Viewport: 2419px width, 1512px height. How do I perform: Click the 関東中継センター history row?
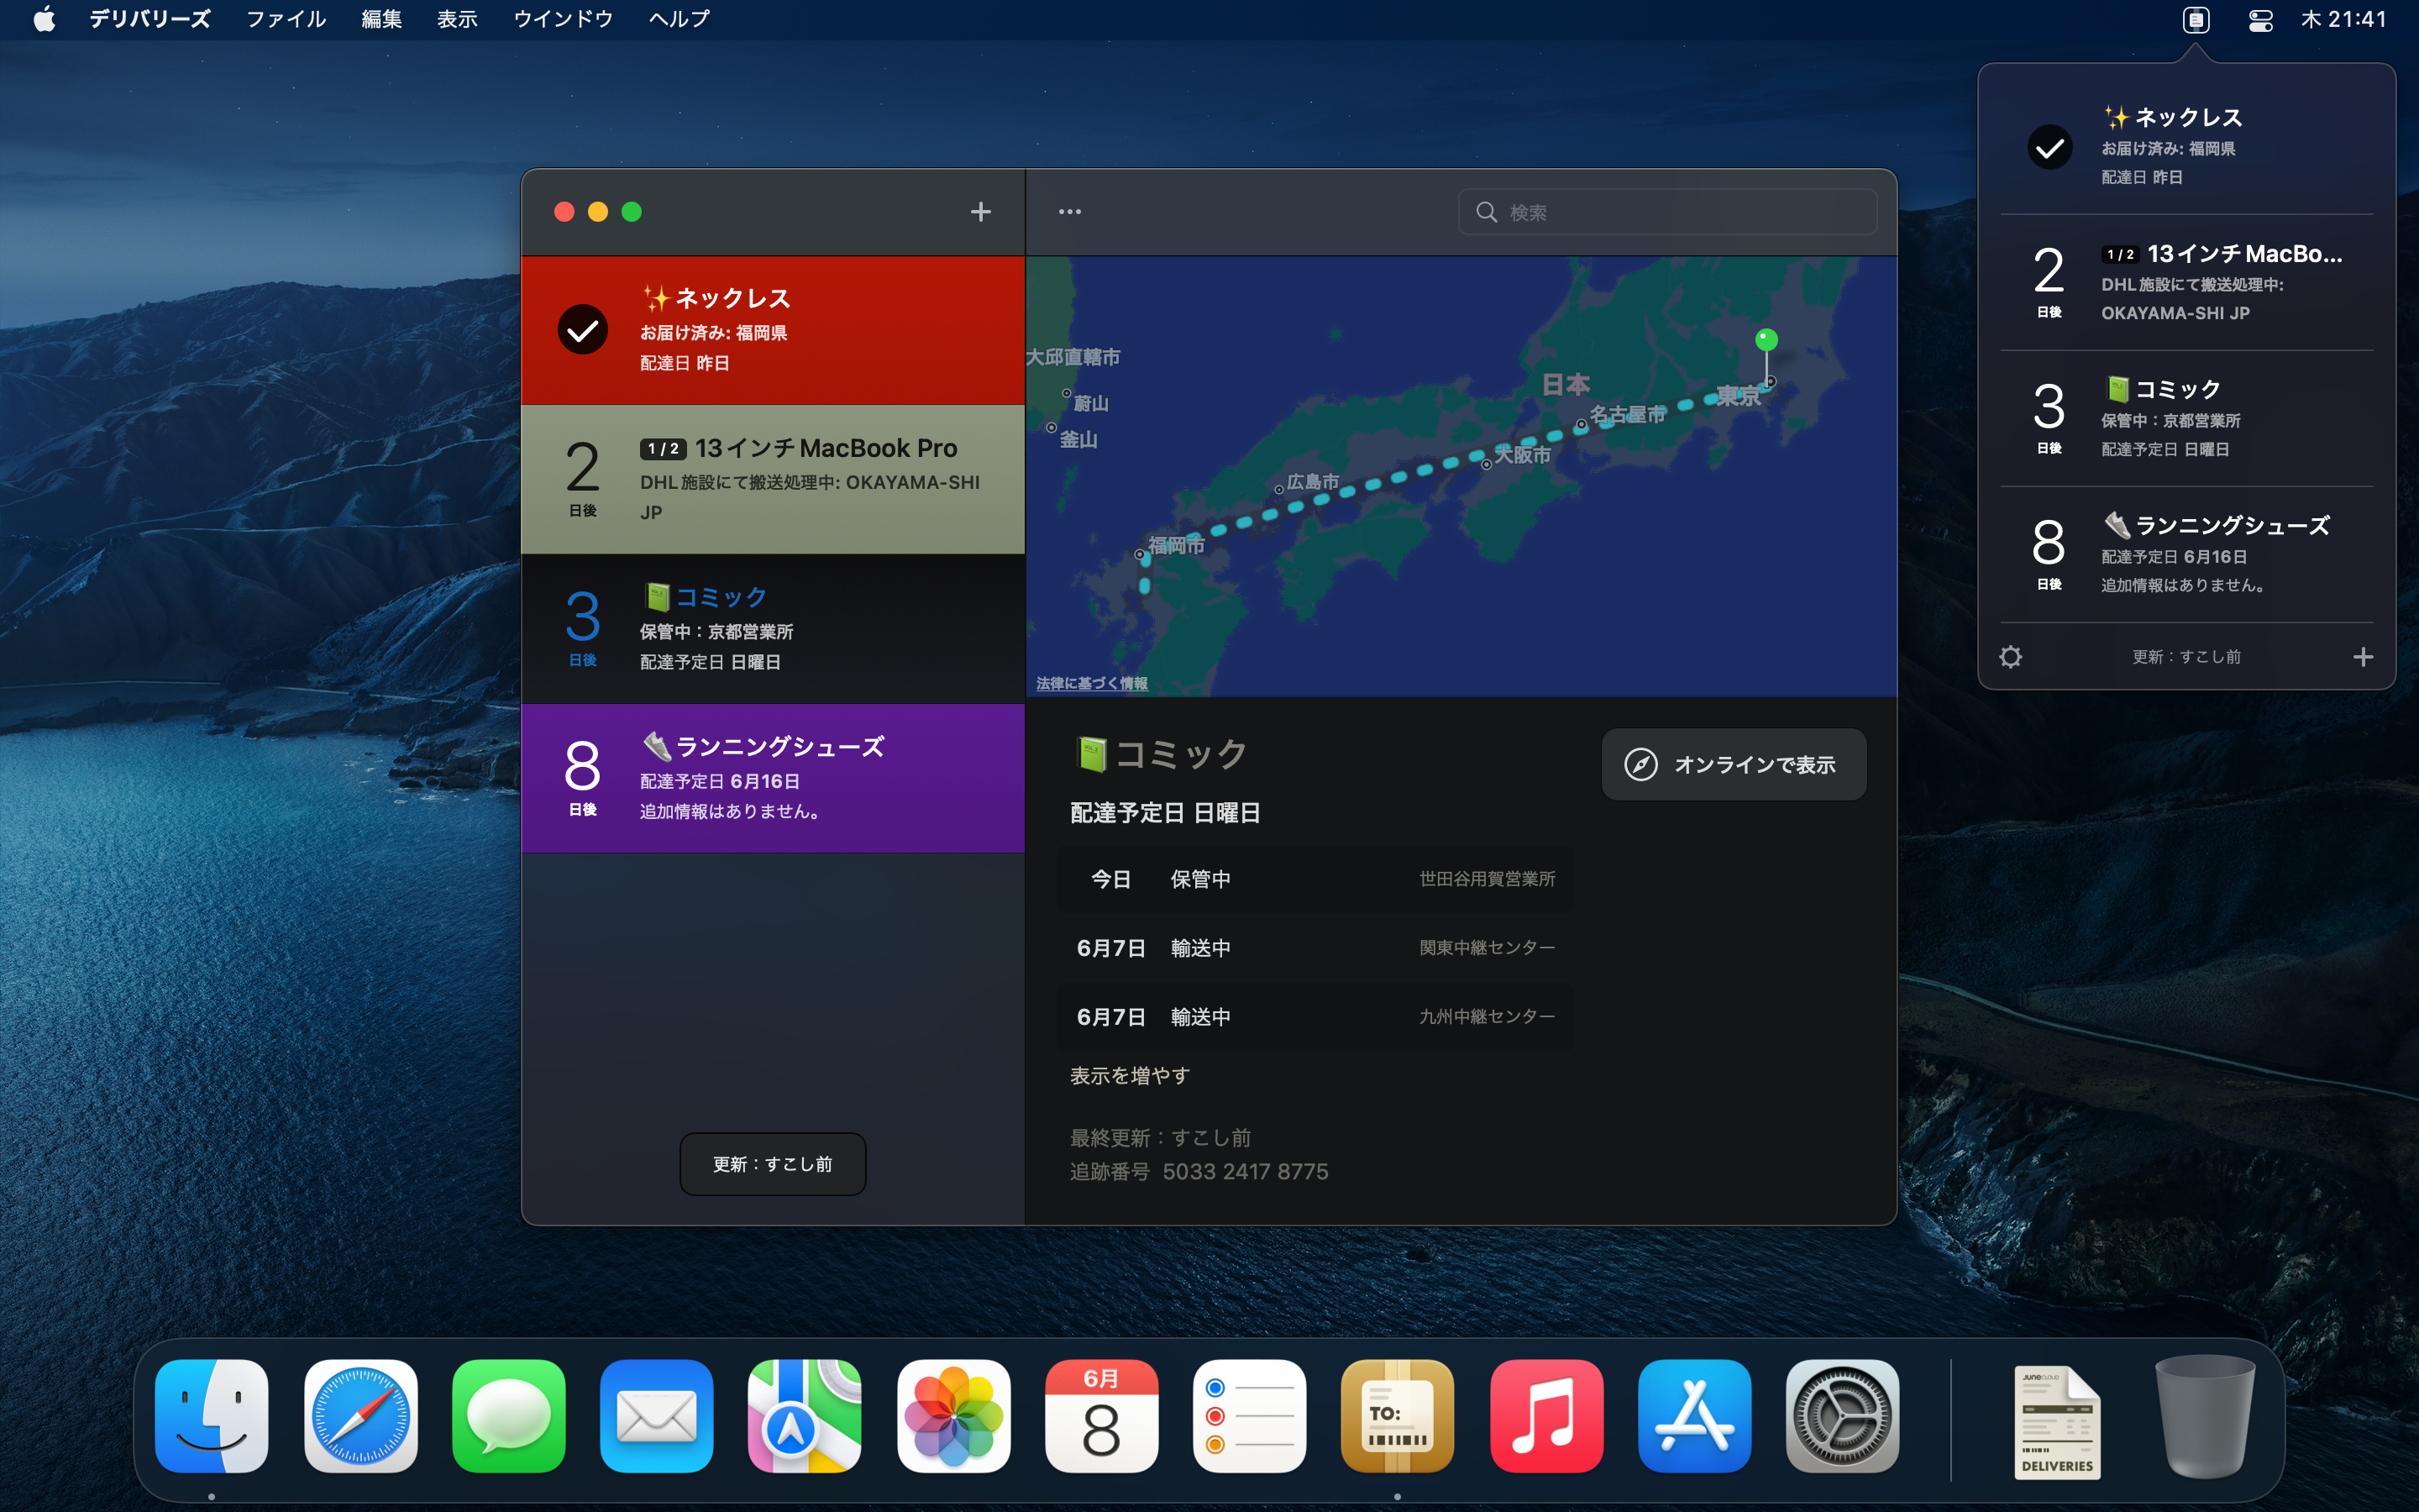[x=1314, y=948]
